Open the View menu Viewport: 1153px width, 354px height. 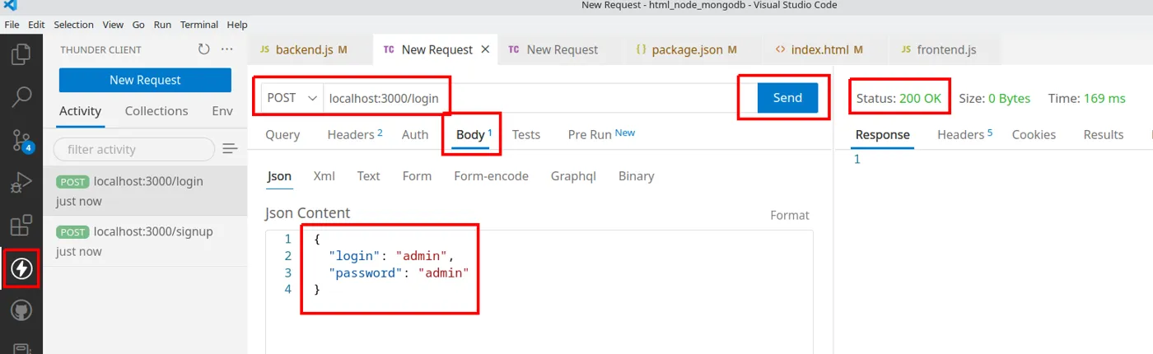113,25
